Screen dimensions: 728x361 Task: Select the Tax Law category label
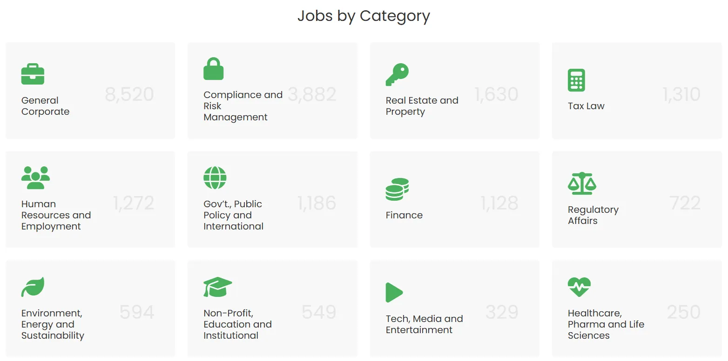[x=586, y=106]
